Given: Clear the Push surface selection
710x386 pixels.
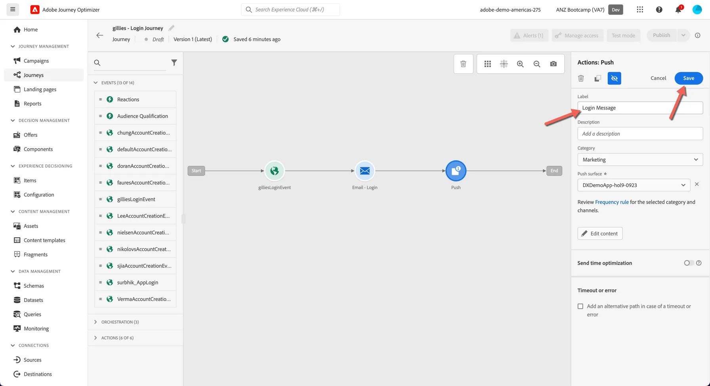Looking at the screenshot, I should point(697,184).
